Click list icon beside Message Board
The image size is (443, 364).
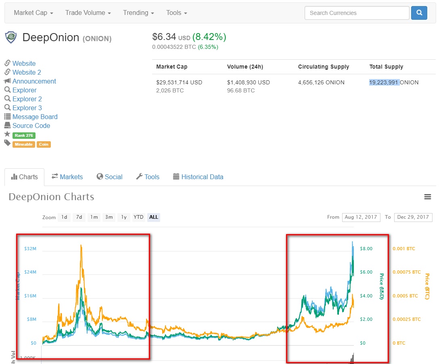(x=7, y=117)
